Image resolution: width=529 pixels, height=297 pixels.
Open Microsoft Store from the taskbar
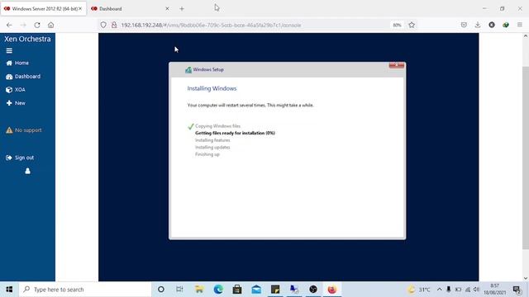(237, 290)
